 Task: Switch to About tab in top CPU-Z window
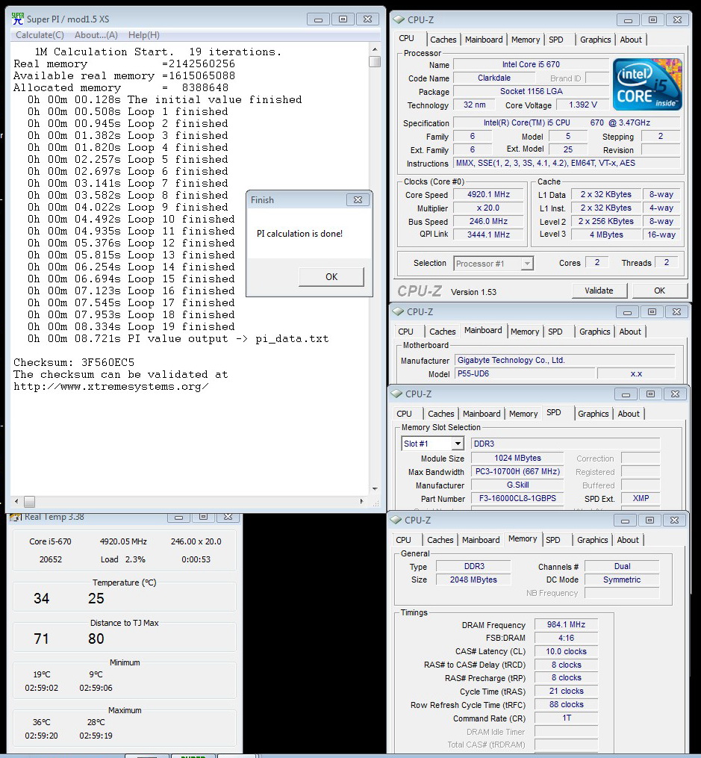pyautogui.click(x=631, y=40)
